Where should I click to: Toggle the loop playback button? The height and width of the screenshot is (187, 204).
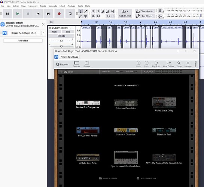[x=70, y=13]
